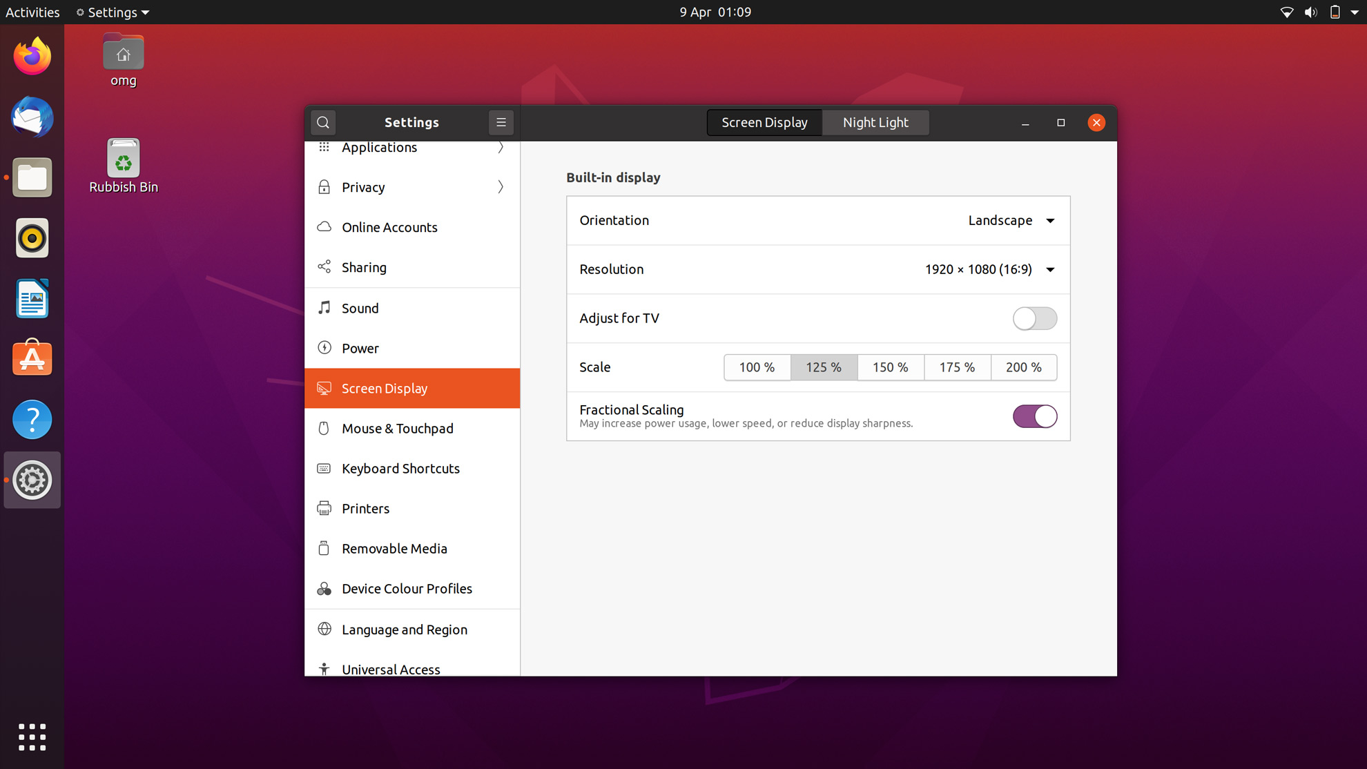Image resolution: width=1367 pixels, height=769 pixels.
Task: Open the Settings app menu in top bar
Action: 113,12
